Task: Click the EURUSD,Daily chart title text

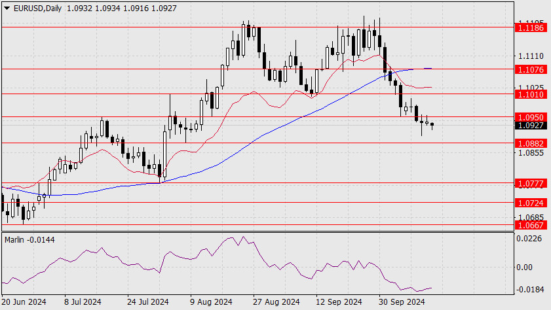Action: coord(37,8)
